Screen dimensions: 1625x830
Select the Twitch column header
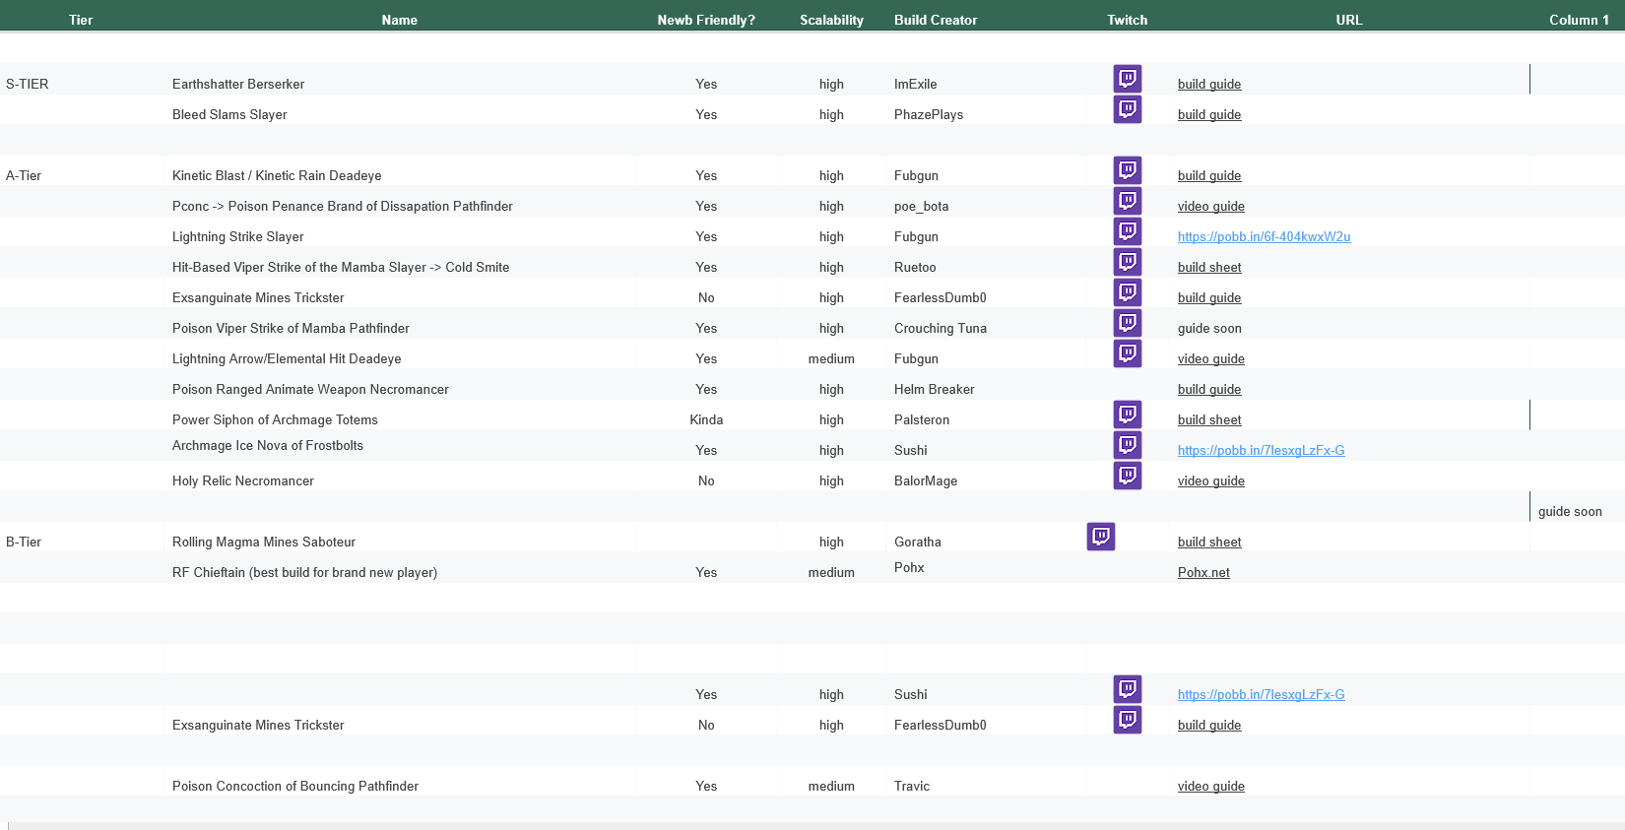1128,20
